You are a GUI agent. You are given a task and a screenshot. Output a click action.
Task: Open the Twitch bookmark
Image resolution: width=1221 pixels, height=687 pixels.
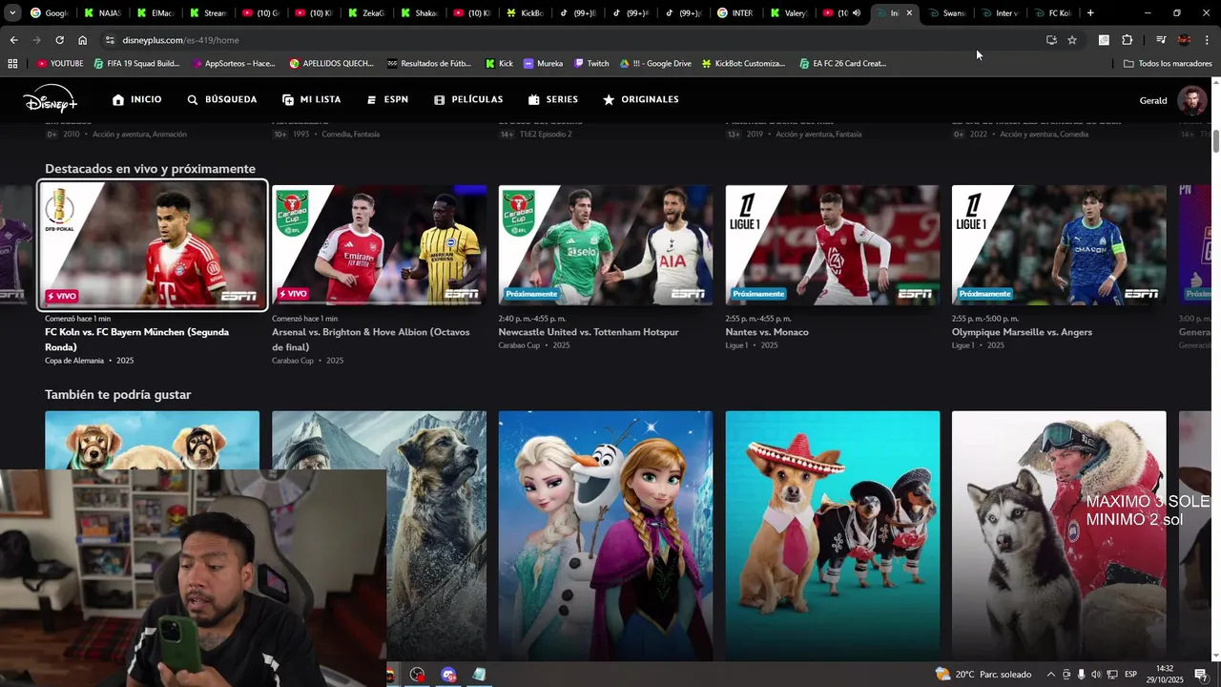click(x=591, y=64)
